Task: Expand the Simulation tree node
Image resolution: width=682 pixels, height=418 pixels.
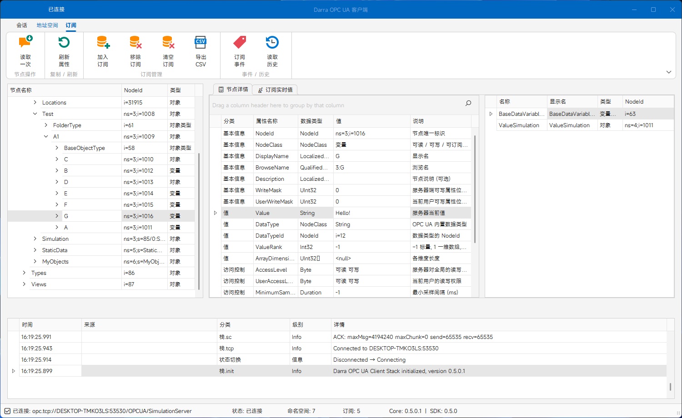Action: [x=35, y=239]
